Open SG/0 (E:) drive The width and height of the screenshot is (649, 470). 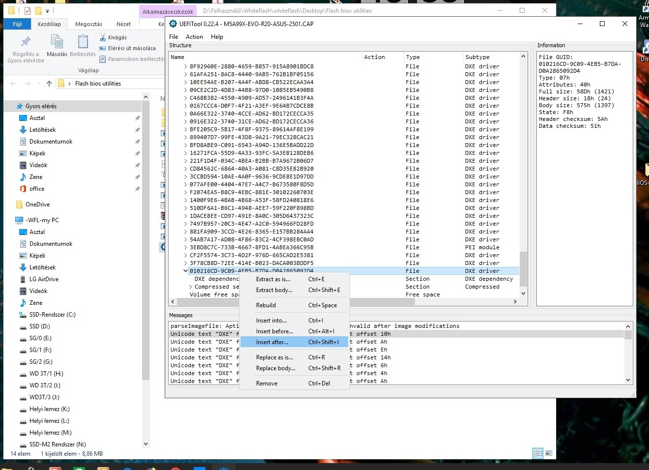click(40, 338)
